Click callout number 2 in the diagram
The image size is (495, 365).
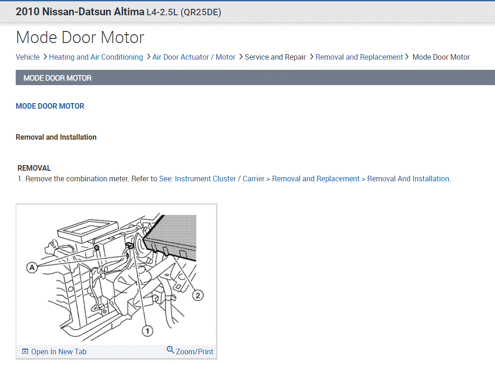click(198, 295)
